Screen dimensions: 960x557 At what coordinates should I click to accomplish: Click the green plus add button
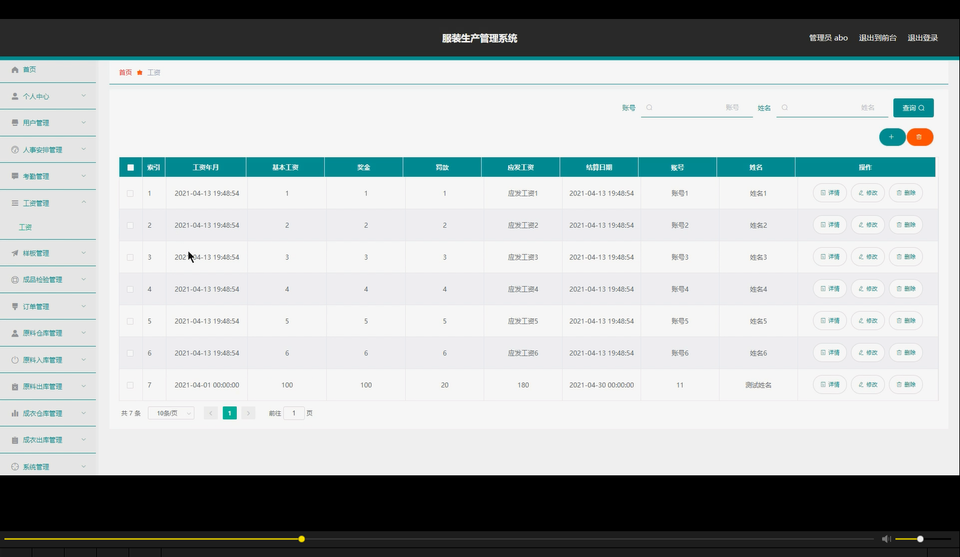[892, 137]
